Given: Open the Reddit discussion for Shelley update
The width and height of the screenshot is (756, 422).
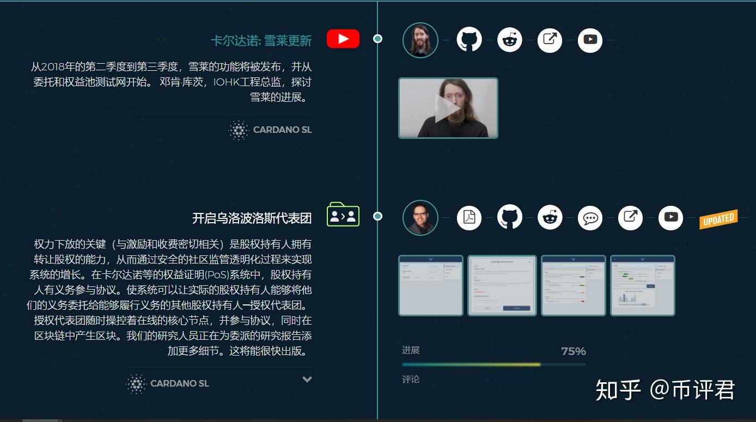Looking at the screenshot, I should pyautogui.click(x=509, y=40).
